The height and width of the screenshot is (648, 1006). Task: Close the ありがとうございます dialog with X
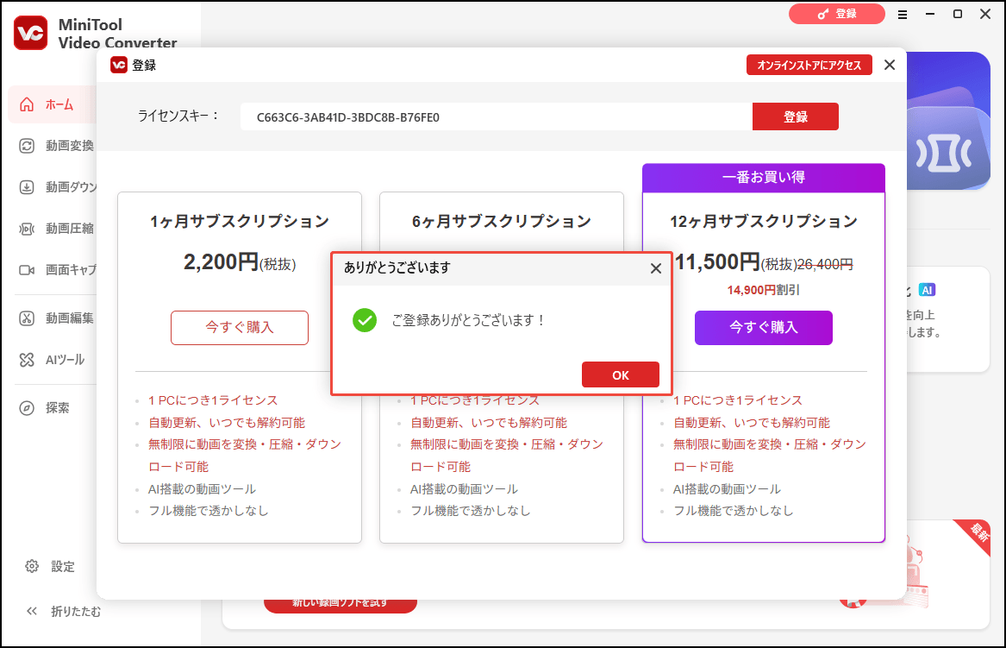tap(655, 268)
